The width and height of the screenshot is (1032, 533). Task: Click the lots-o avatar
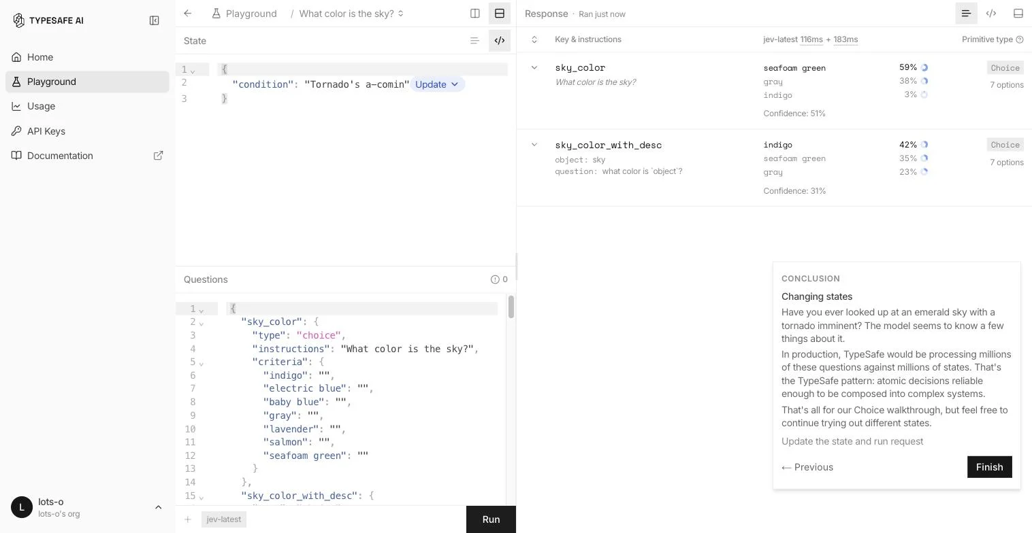coord(22,507)
